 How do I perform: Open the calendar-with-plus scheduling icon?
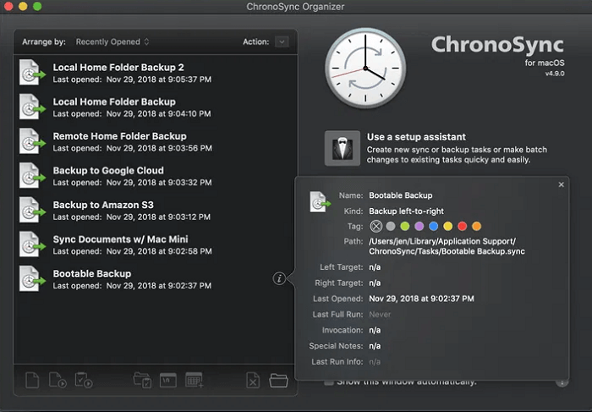click(195, 380)
